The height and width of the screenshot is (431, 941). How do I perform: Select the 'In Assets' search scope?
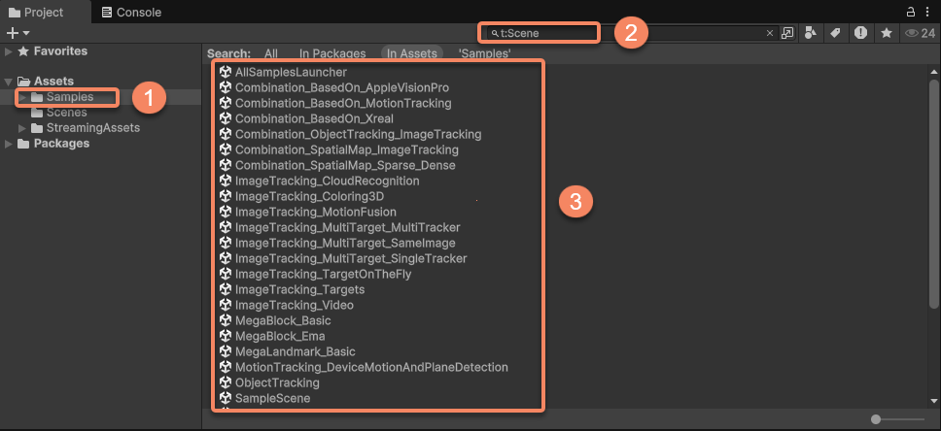point(411,54)
